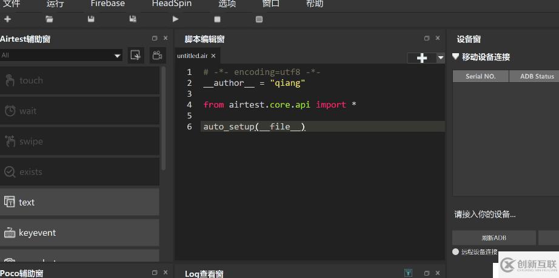Collapse the 移动设备连接 section
This screenshot has height=278, width=559.
(x=455, y=57)
